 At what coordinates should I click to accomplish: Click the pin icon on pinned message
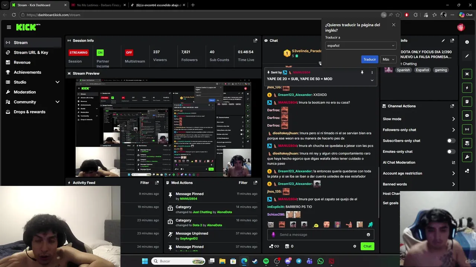pyautogui.click(x=362, y=73)
